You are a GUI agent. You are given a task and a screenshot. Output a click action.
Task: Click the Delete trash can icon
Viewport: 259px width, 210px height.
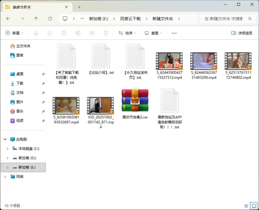[106, 33]
